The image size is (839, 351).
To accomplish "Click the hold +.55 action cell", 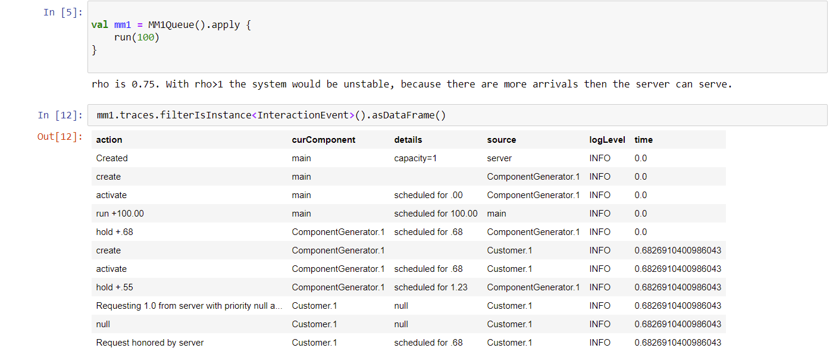I will coord(114,287).
